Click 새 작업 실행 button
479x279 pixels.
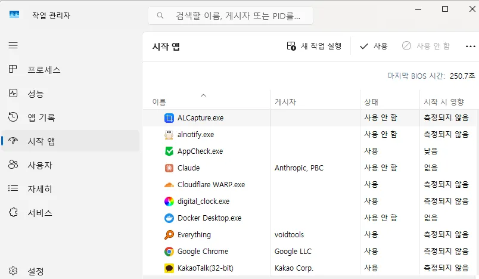(314, 46)
